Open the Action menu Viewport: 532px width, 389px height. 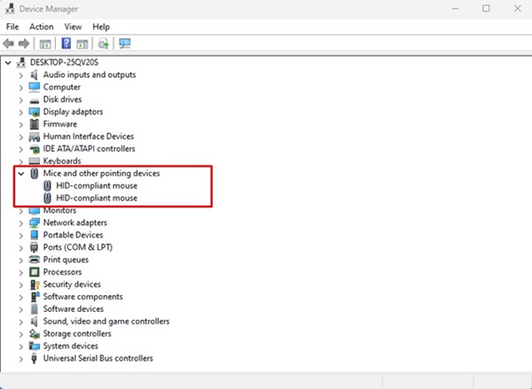coord(42,27)
